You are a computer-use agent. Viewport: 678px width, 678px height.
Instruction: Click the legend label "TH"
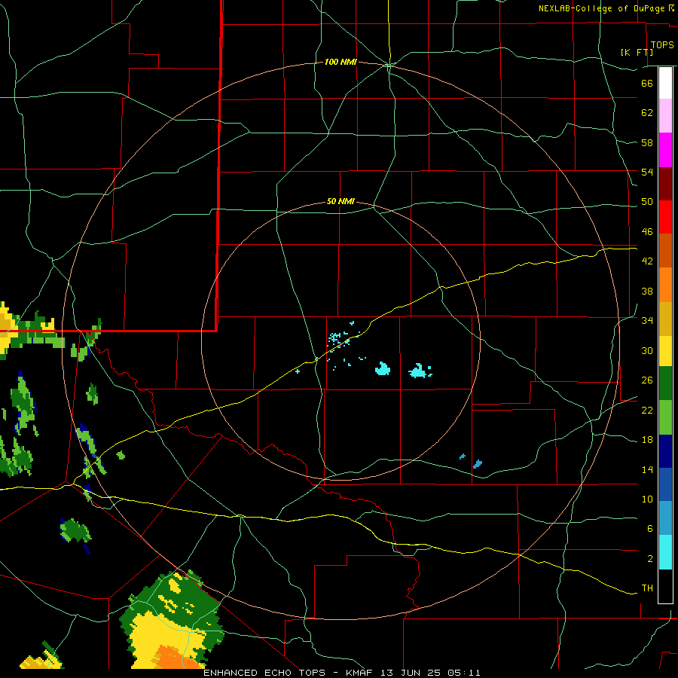coord(647,588)
